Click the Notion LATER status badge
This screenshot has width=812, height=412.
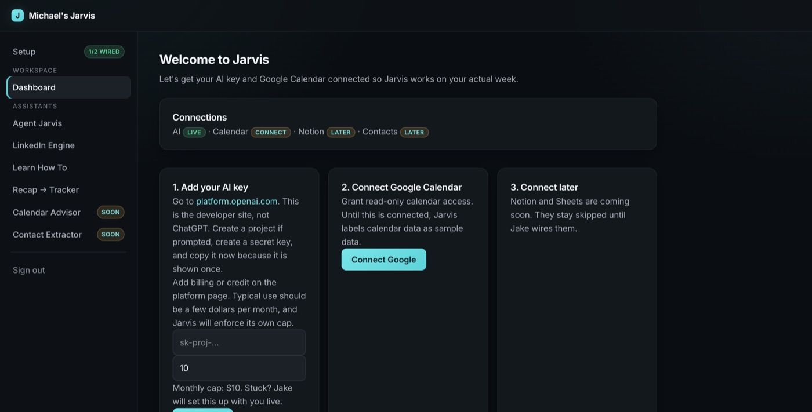[x=340, y=132]
